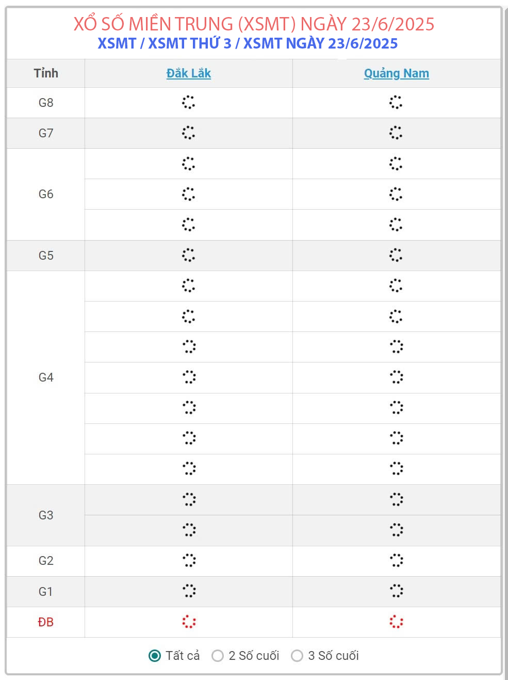The height and width of the screenshot is (680, 508).
Task: Click the G7 loading spinner under Đắk Lắk
Action: coord(188,133)
